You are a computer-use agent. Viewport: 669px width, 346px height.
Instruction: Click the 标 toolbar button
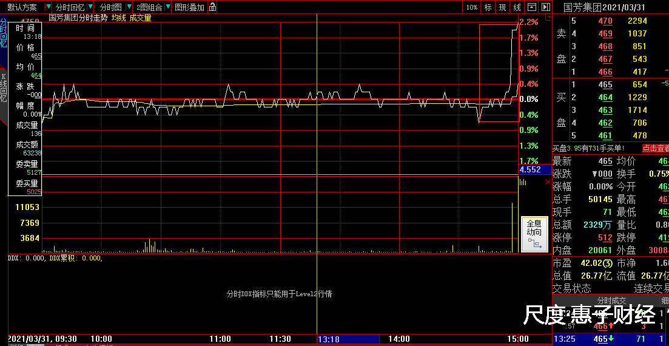coord(488,7)
